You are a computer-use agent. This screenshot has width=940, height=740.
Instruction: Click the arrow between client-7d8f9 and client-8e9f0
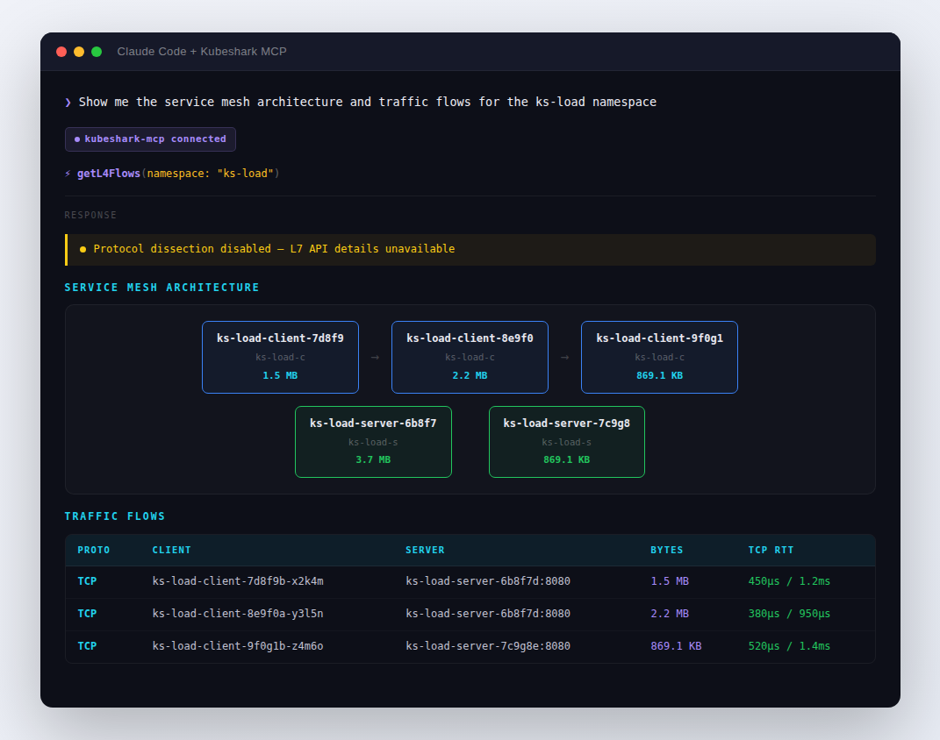click(375, 358)
